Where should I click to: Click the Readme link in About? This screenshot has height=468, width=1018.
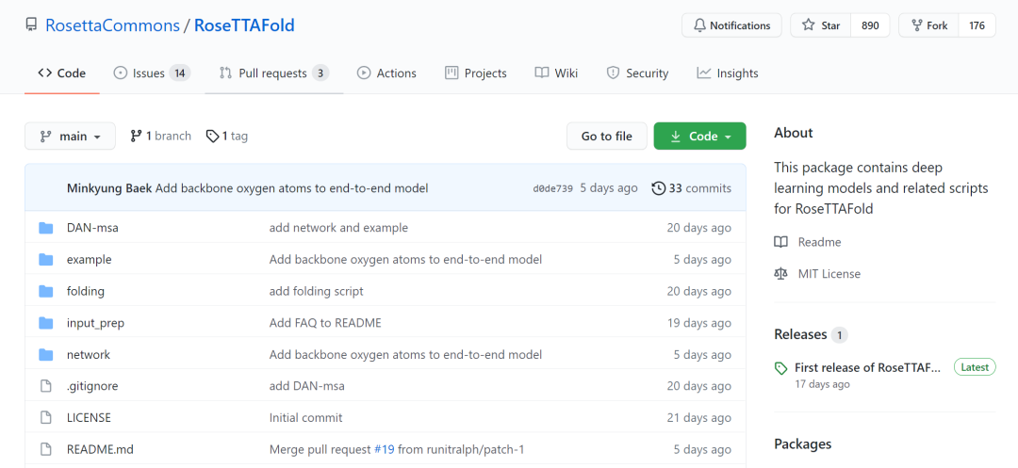coord(819,242)
